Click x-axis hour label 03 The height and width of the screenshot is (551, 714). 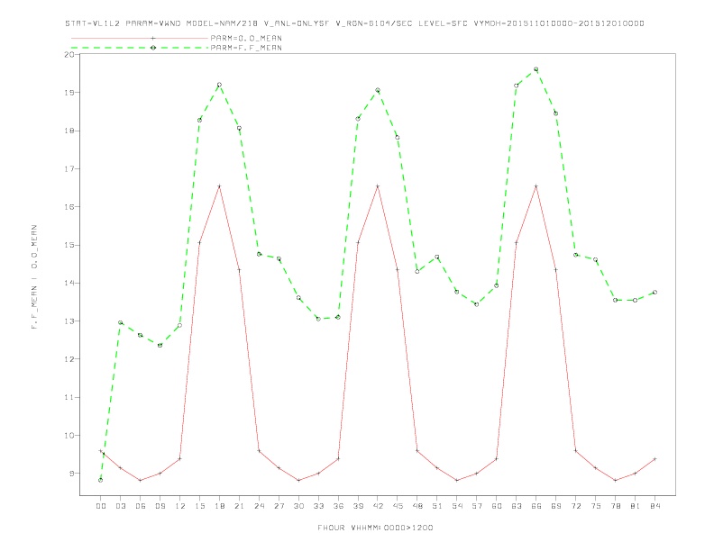pyautogui.click(x=120, y=506)
